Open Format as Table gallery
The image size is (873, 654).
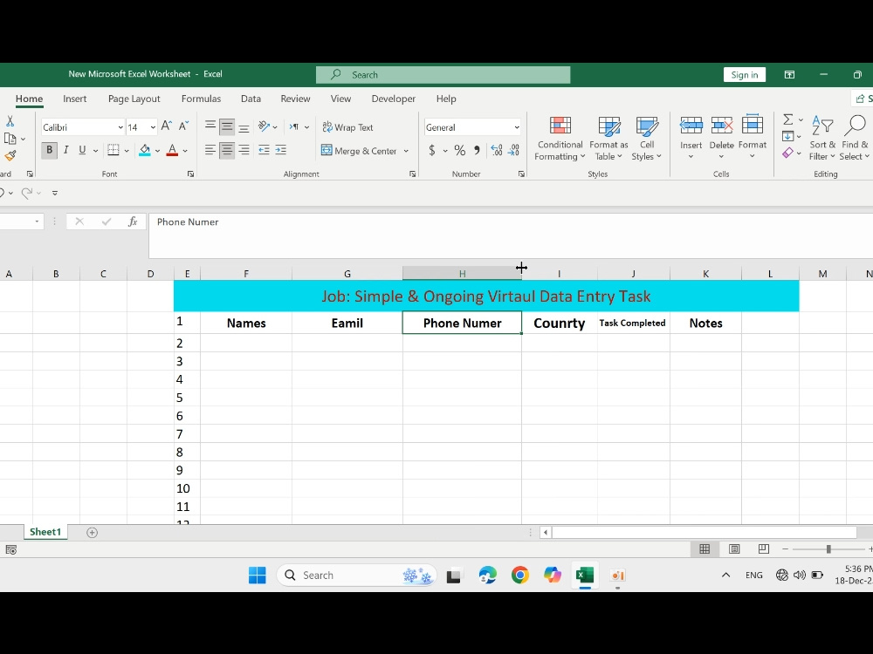coord(608,139)
